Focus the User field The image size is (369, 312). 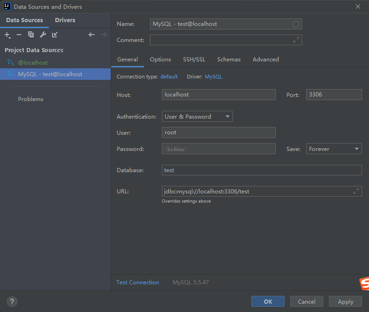click(219, 132)
